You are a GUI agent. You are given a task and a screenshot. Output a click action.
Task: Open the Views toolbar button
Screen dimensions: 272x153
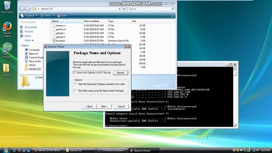pyautogui.click(x=45, y=16)
